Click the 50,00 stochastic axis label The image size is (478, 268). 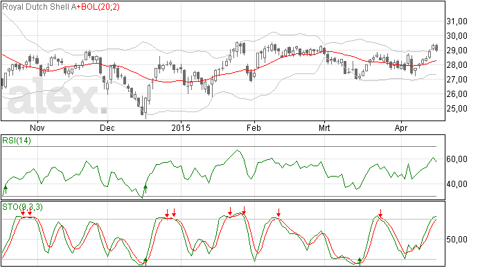pos(457,240)
